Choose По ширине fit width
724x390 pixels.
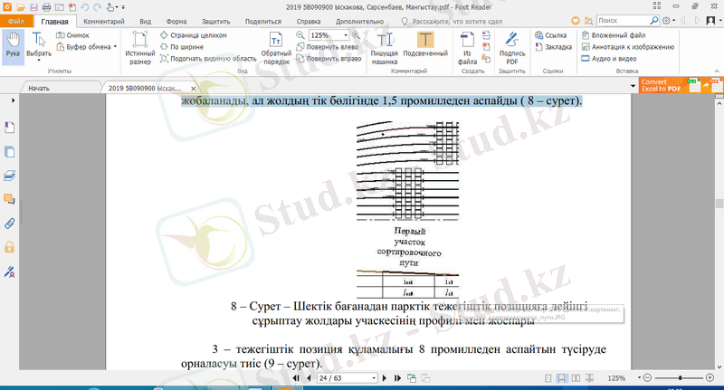182,47
